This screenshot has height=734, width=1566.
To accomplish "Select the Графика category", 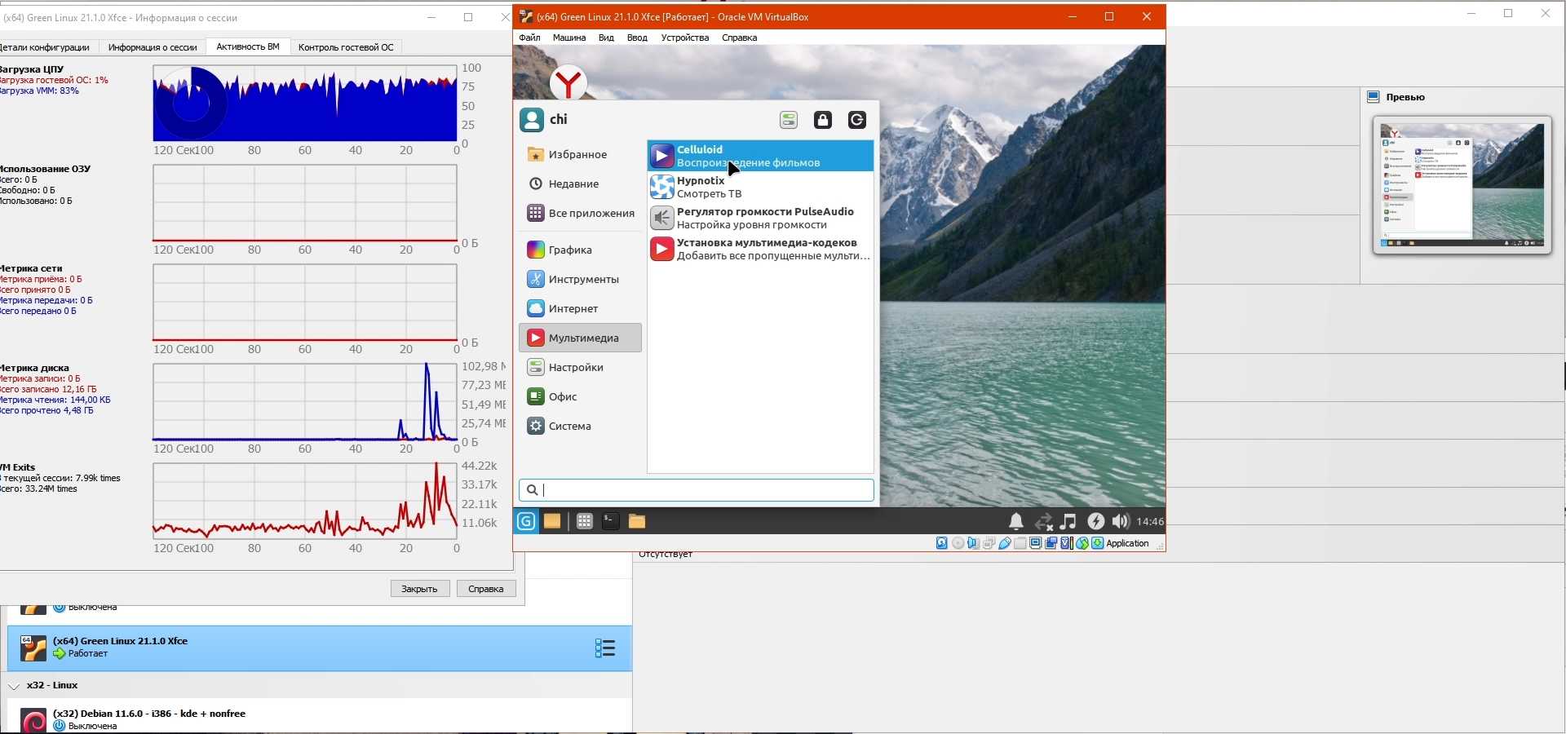I will tap(580, 250).
